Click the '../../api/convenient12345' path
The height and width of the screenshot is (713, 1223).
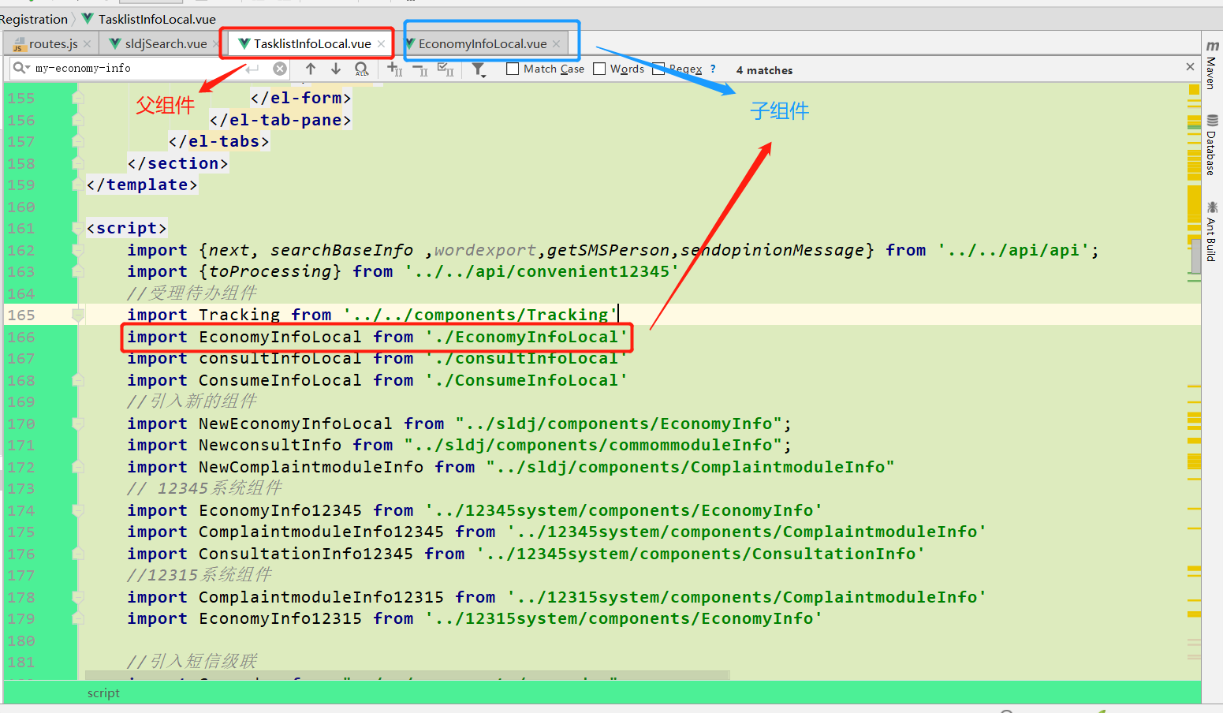click(x=542, y=271)
